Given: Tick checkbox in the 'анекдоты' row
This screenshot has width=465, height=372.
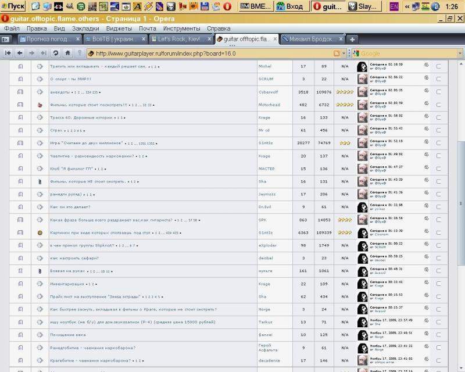Looking at the screenshot, I should [438, 92].
